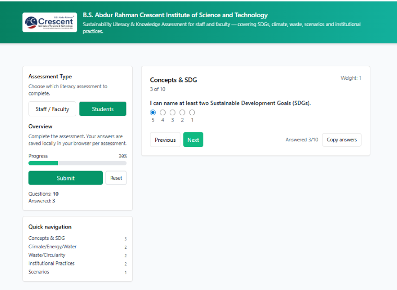
Task: Select rating 2 radio option
Action: (182, 112)
